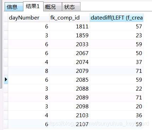Screen dimensions: 152x130
Task: Select fk_comp_id cell 2079
Action: 69,71
